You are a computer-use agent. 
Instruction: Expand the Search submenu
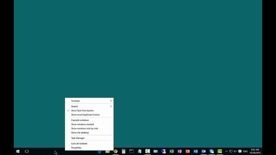89,106
